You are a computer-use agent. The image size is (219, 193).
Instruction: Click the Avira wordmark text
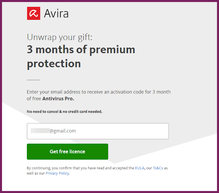[56, 14]
